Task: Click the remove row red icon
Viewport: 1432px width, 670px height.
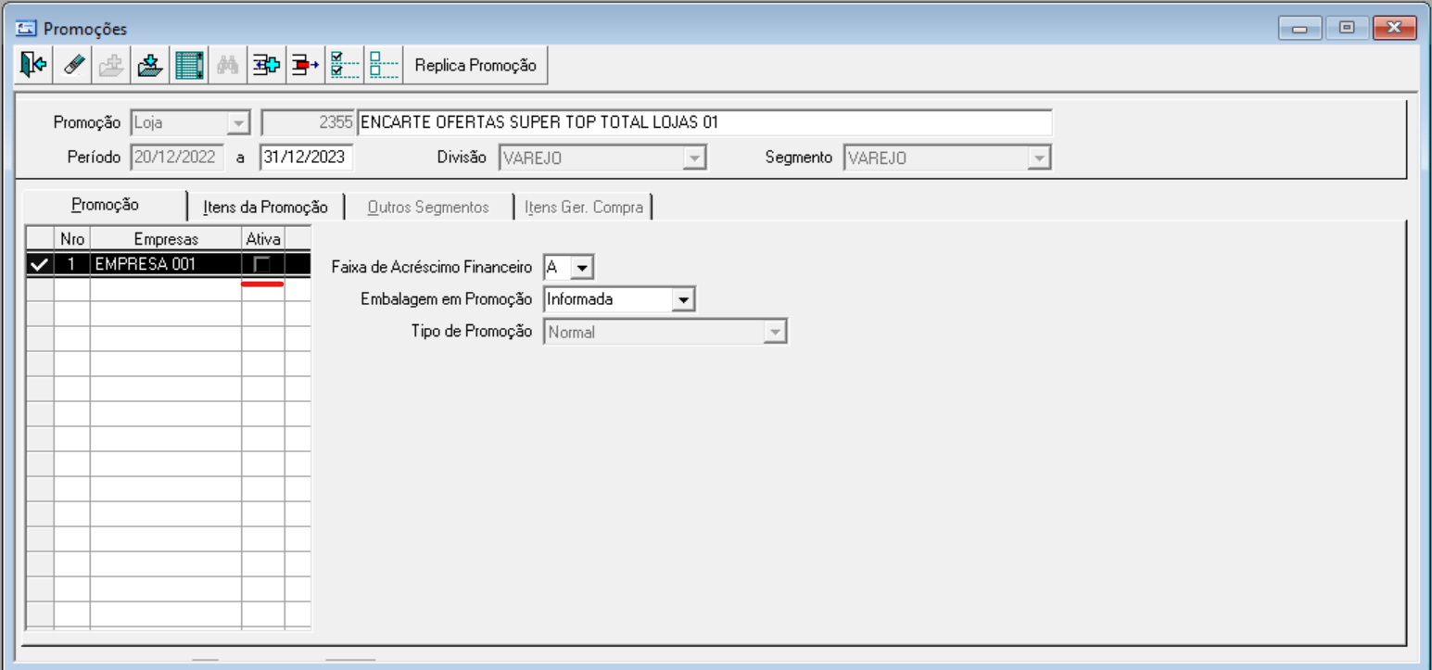Action: click(x=305, y=66)
